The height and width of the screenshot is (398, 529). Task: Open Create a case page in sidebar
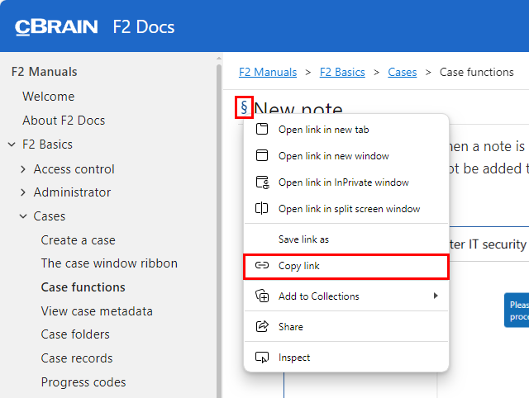[x=79, y=240]
